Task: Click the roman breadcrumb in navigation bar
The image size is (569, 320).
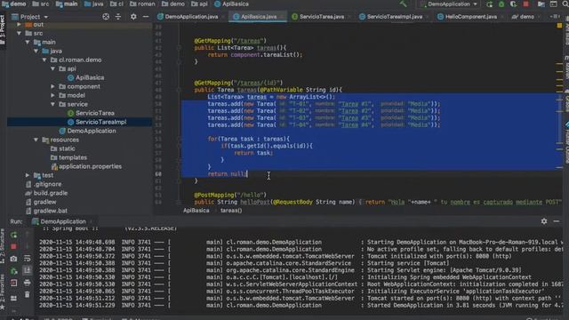Action: 142,4
